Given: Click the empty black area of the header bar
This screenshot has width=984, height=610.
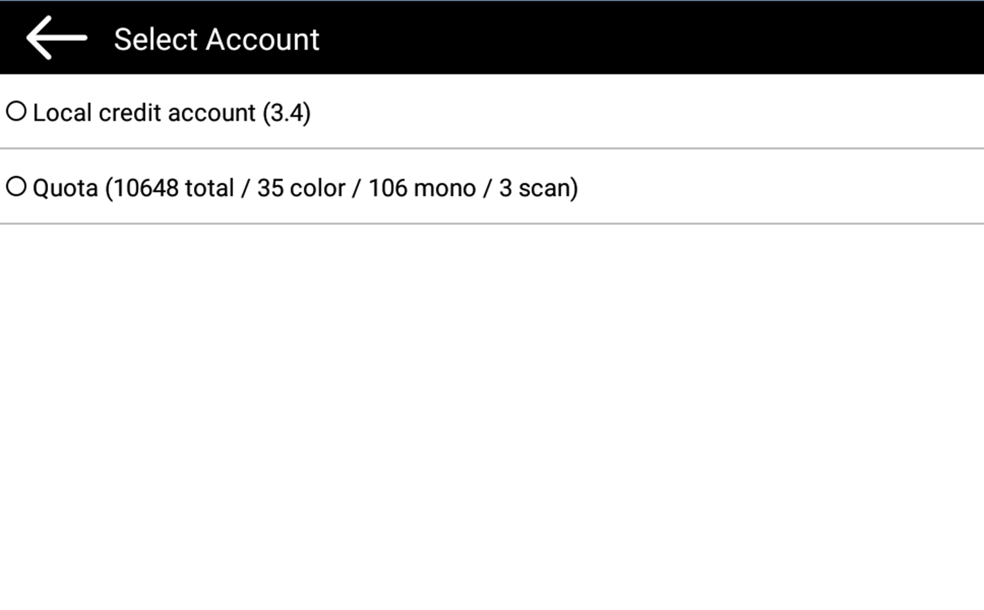Looking at the screenshot, I should (x=650, y=38).
